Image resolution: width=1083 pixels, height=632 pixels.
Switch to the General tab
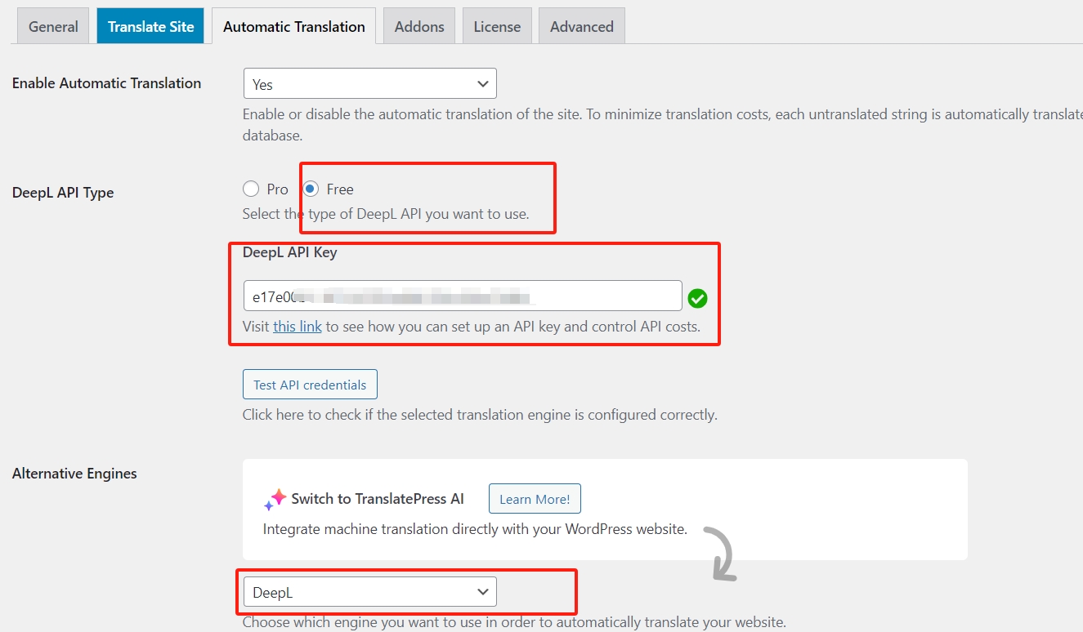(x=53, y=26)
